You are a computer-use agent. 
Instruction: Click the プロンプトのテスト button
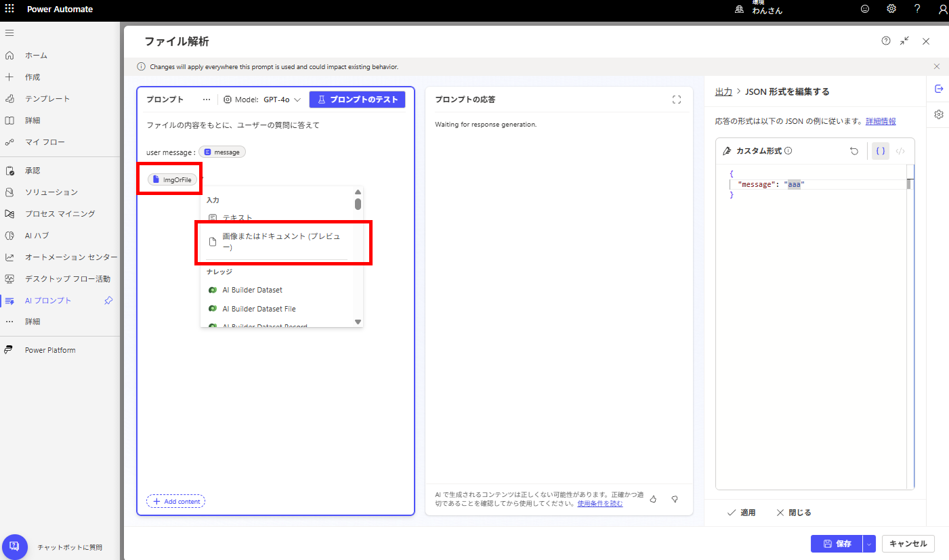pyautogui.click(x=357, y=99)
